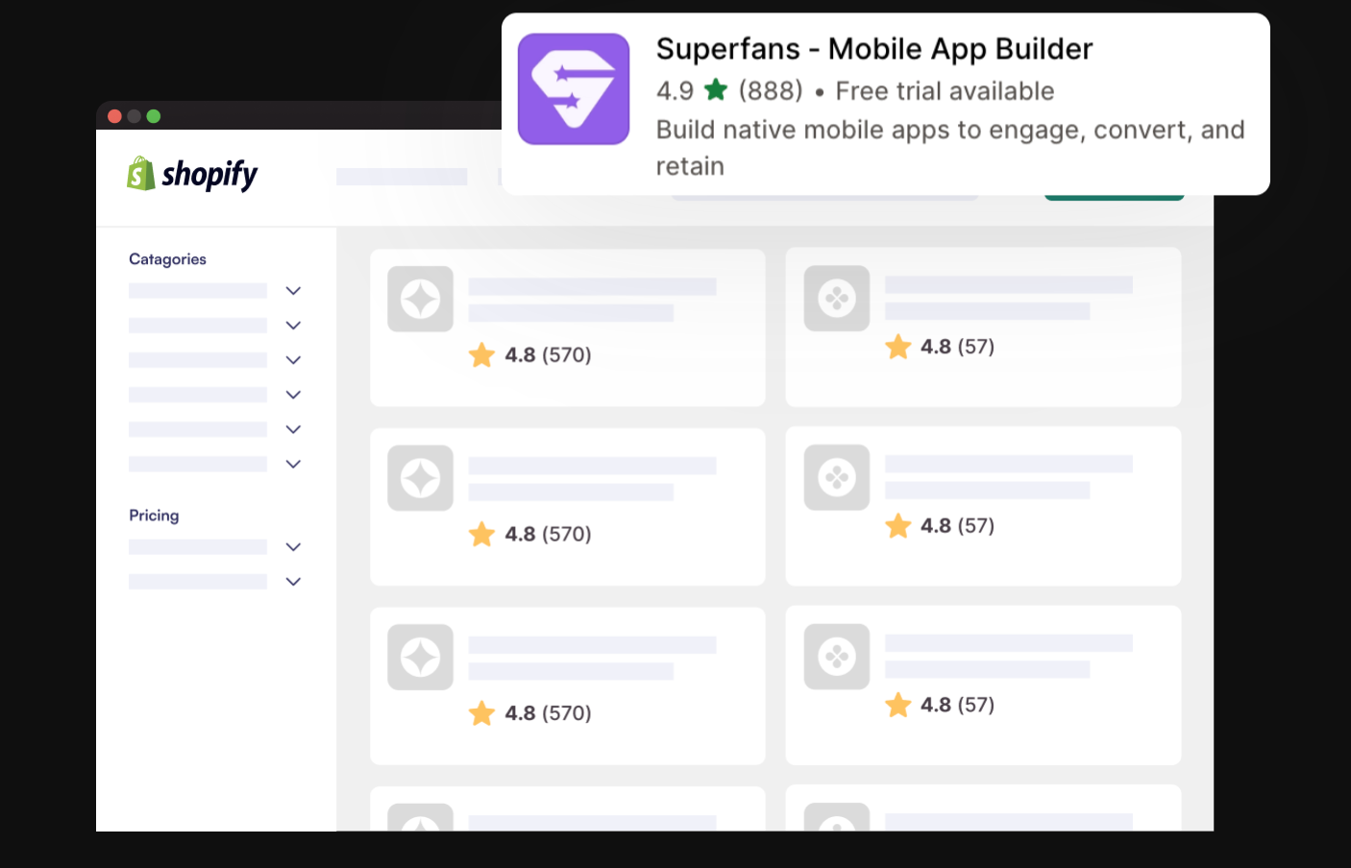The height and width of the screenshot is (868, 1351).
Task: Expand the last category filter chevron
Action: 293,464
